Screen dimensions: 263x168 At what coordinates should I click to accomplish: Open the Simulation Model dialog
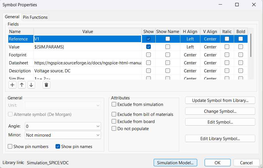(x=175, y=163)
